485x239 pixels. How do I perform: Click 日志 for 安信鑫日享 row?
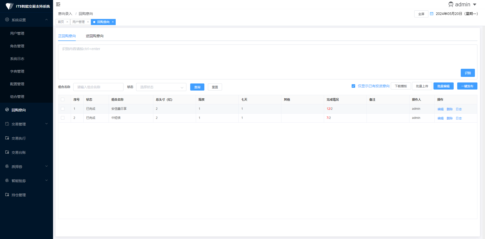point(459,109)
